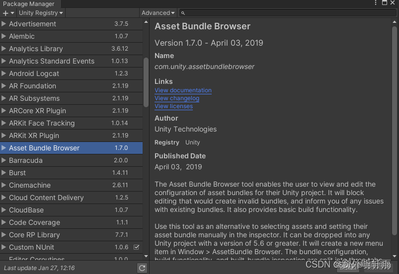The image size is (399, 274).
Task: Expand the Custom NUnit entry
Action: 3,247
